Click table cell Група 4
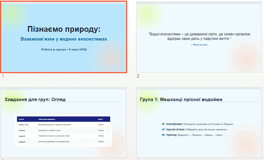The width and height of the screenshot is (264, 160). (x=22, y=136)
